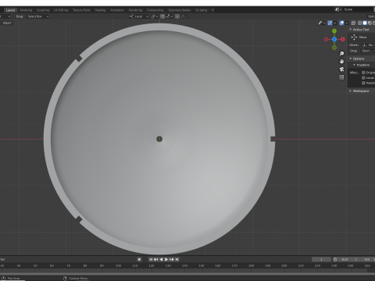Viewport: 375px width, 281px height.
Task: Toggle the camera view icon
Action: (x=341, y=69)
